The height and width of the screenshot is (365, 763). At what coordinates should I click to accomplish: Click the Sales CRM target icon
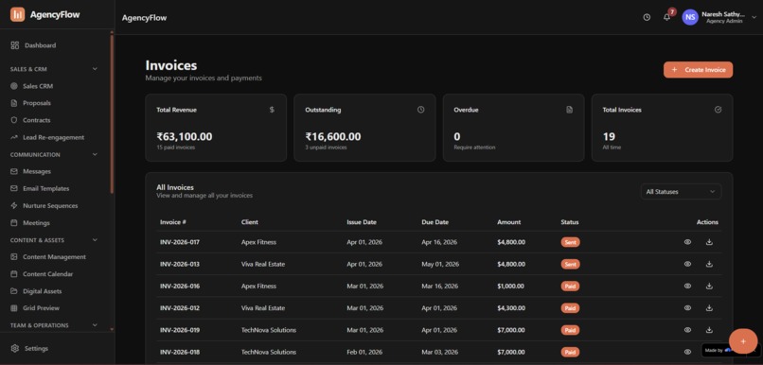[13, 86]
